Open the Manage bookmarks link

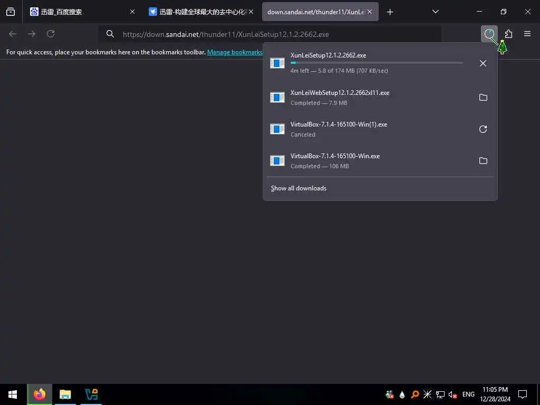click(235, 52)
